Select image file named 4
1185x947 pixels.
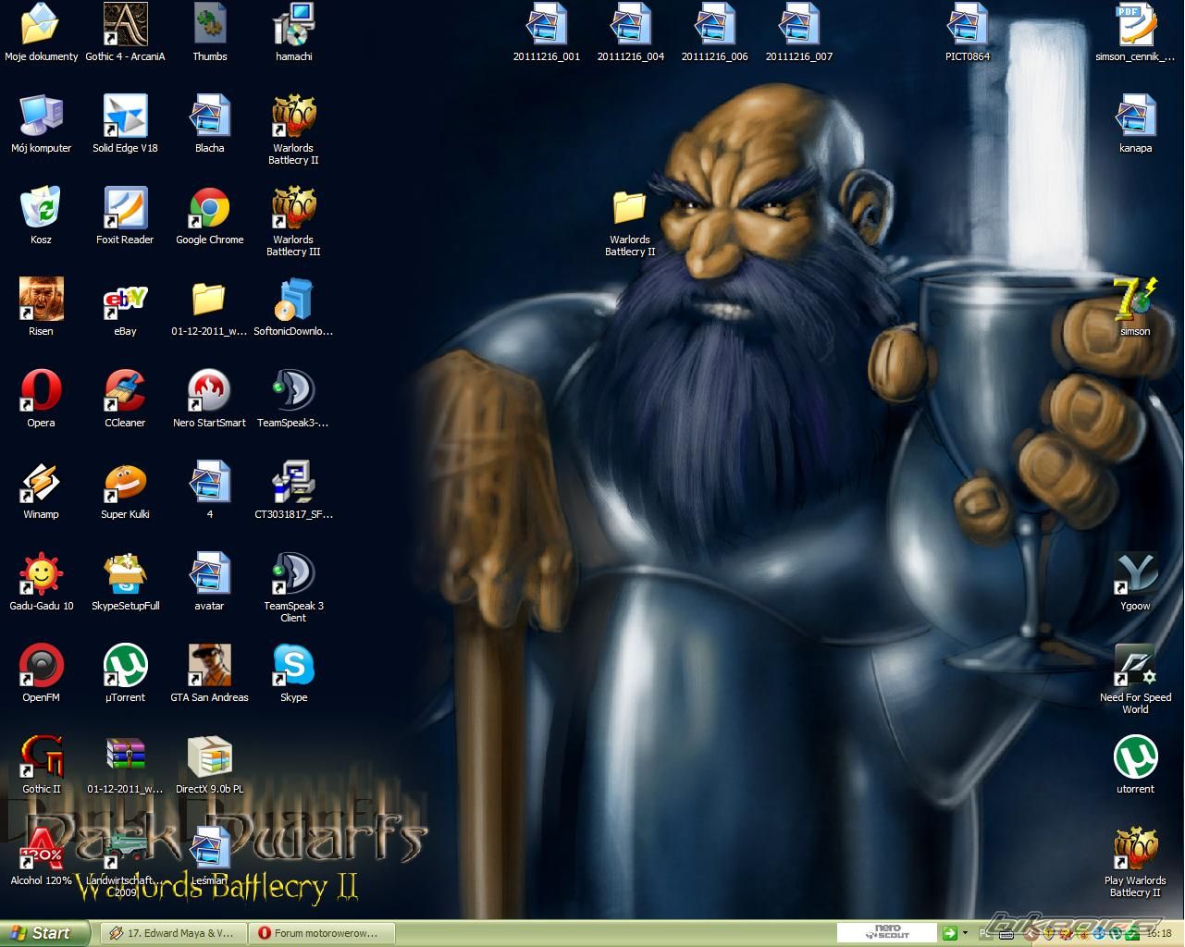210,483
